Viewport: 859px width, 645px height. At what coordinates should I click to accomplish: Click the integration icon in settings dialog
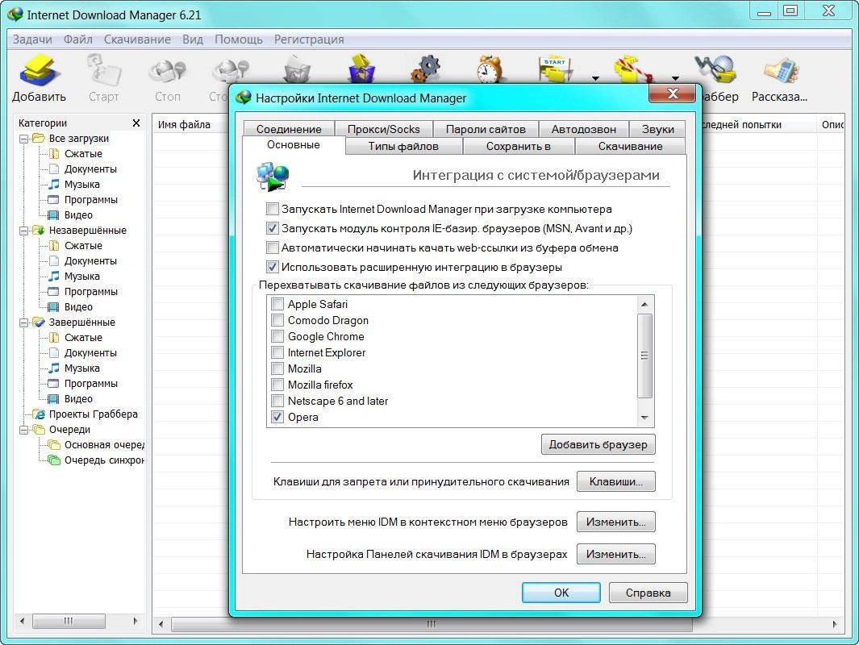[x=273, y=177]
